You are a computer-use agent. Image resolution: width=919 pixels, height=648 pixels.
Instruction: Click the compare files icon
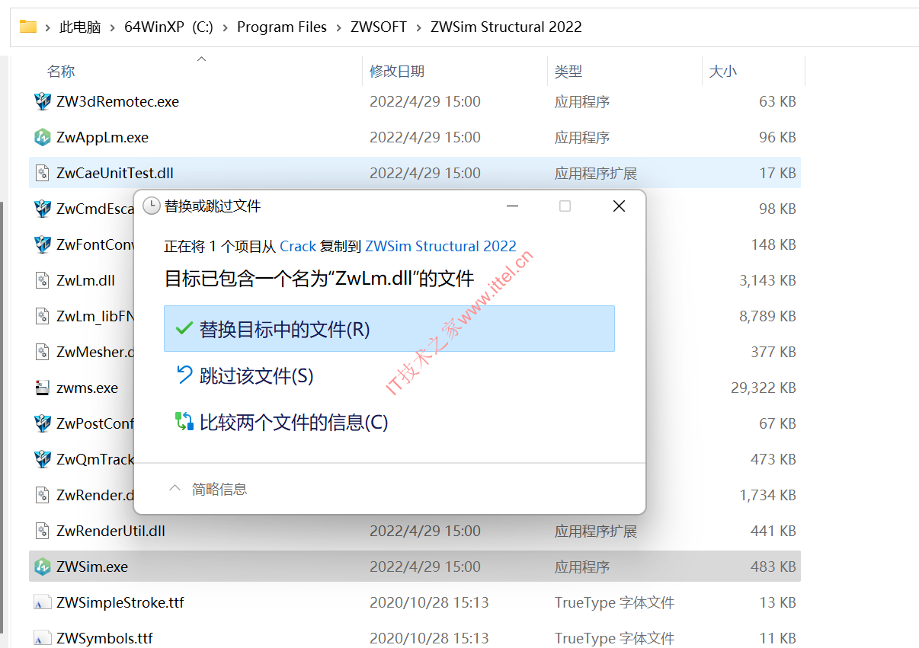pos(184,421)
